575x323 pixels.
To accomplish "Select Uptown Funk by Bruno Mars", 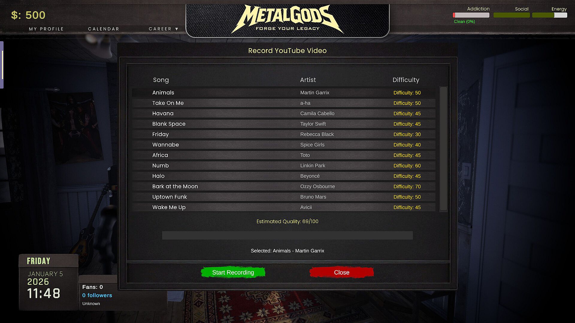I will (284, 197).
